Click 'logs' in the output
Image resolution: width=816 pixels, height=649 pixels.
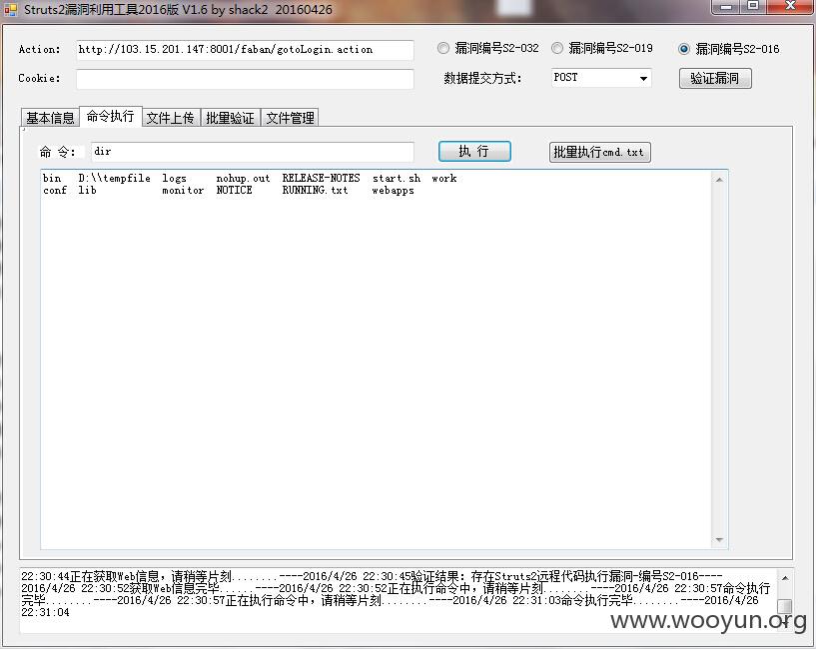pos(174,178)
